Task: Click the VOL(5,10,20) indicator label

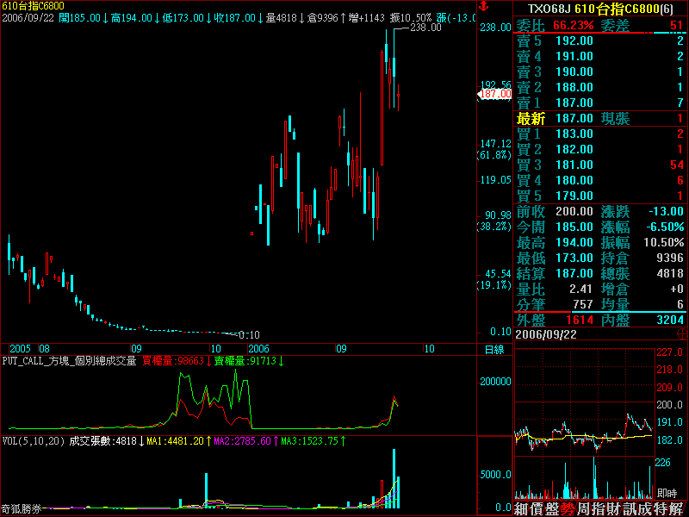Action: pos(33,441)
